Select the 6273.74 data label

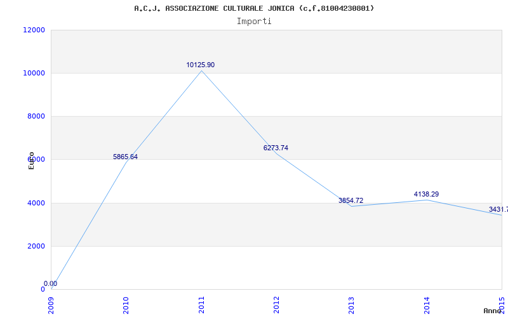pos(276,148)
